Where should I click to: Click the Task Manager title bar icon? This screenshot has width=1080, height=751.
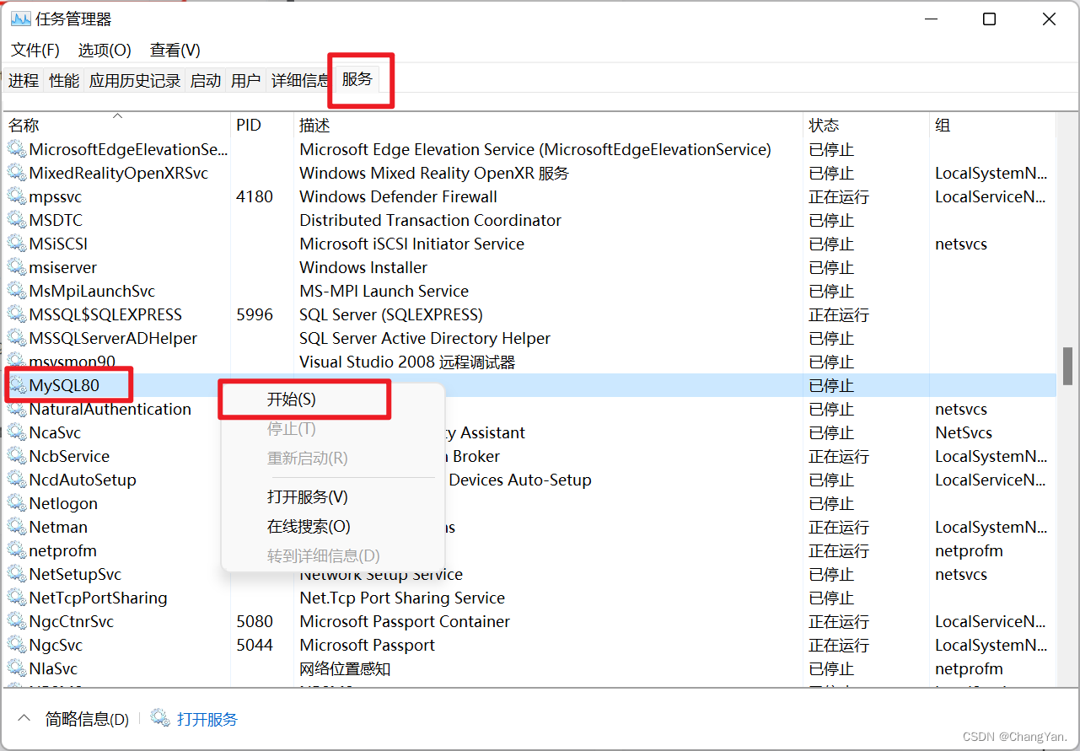pyautogui.click(x=20, y=19)
